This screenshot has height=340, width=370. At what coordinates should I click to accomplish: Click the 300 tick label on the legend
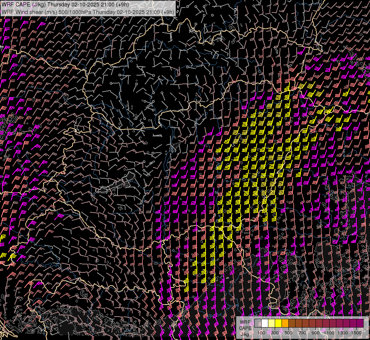click(x=275, y=333)
